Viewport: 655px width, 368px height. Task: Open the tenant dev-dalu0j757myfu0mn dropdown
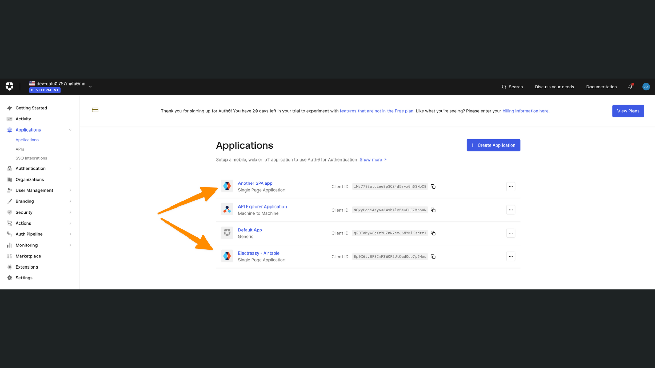point(90,87)
